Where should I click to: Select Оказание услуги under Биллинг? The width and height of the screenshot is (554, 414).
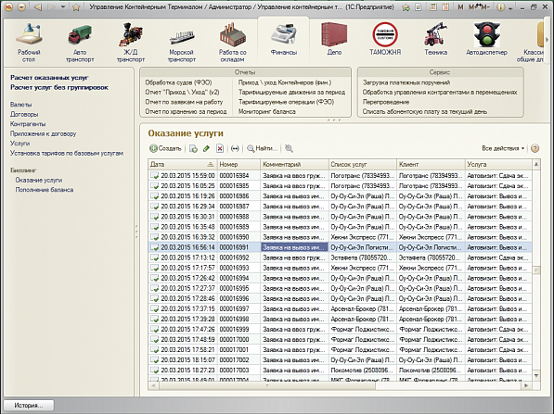click(39, 181)
